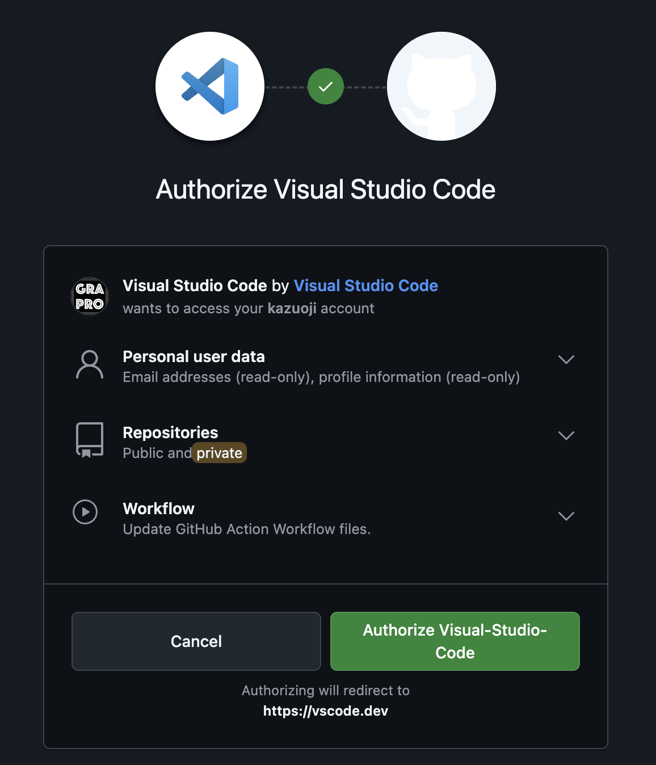Click the highlighted "private" label

coord(220,453)
